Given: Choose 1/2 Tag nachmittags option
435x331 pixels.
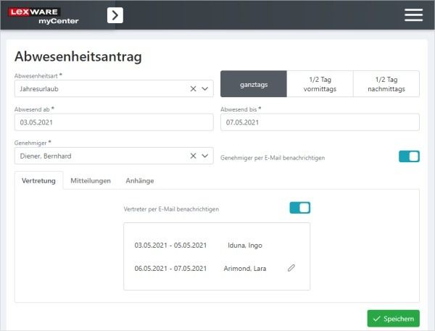Looking at the screenshot, I should tap(386, 84).
